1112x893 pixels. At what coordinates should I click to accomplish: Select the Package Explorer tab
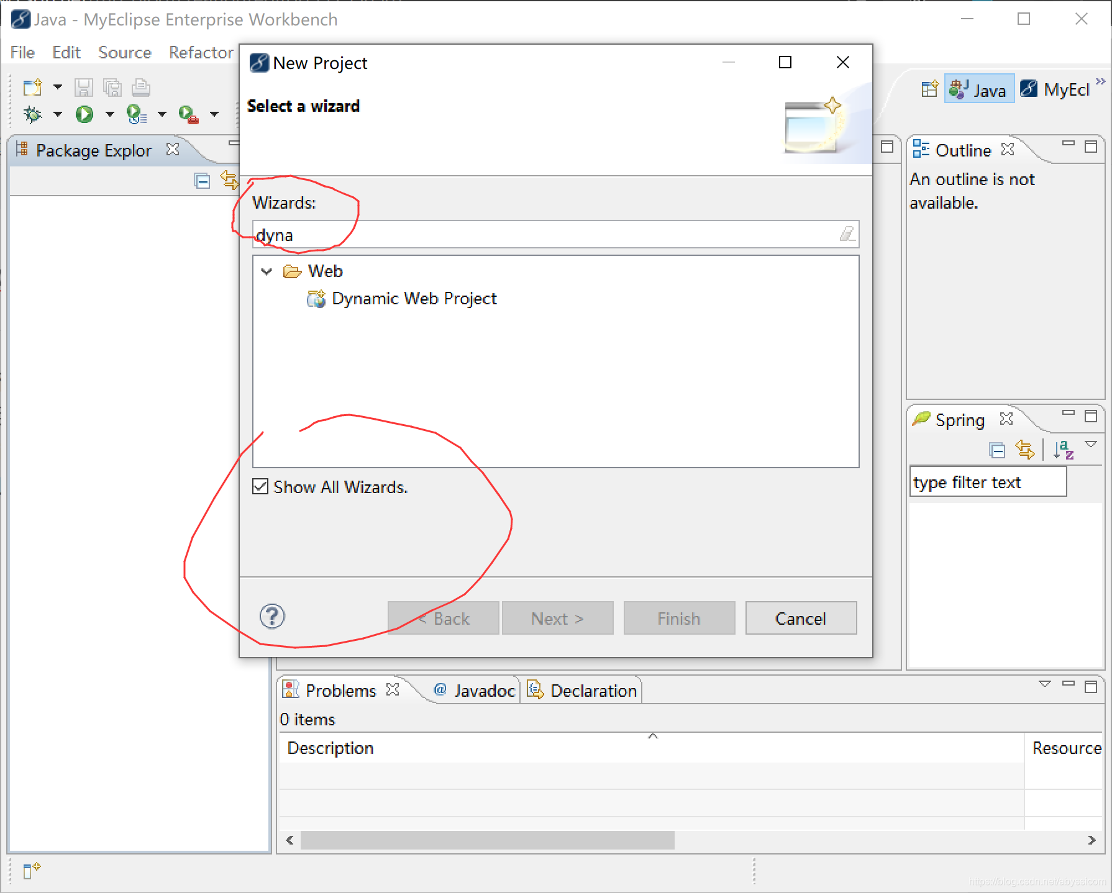click(93, 150)
